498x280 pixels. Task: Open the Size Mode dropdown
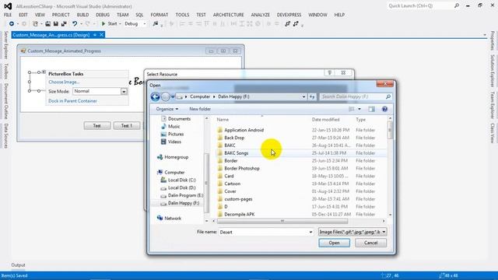tap(124, 92)
